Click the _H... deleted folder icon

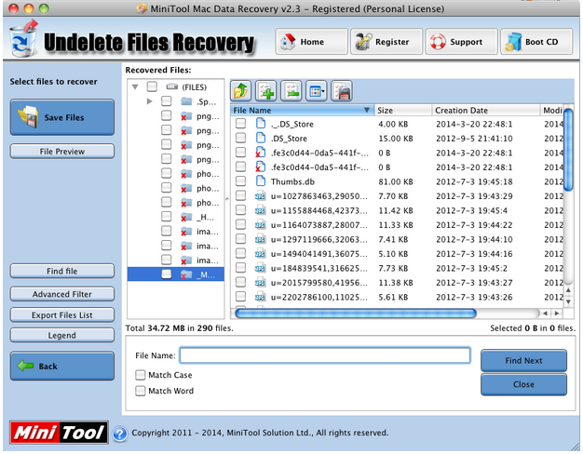tap(186, 217)
